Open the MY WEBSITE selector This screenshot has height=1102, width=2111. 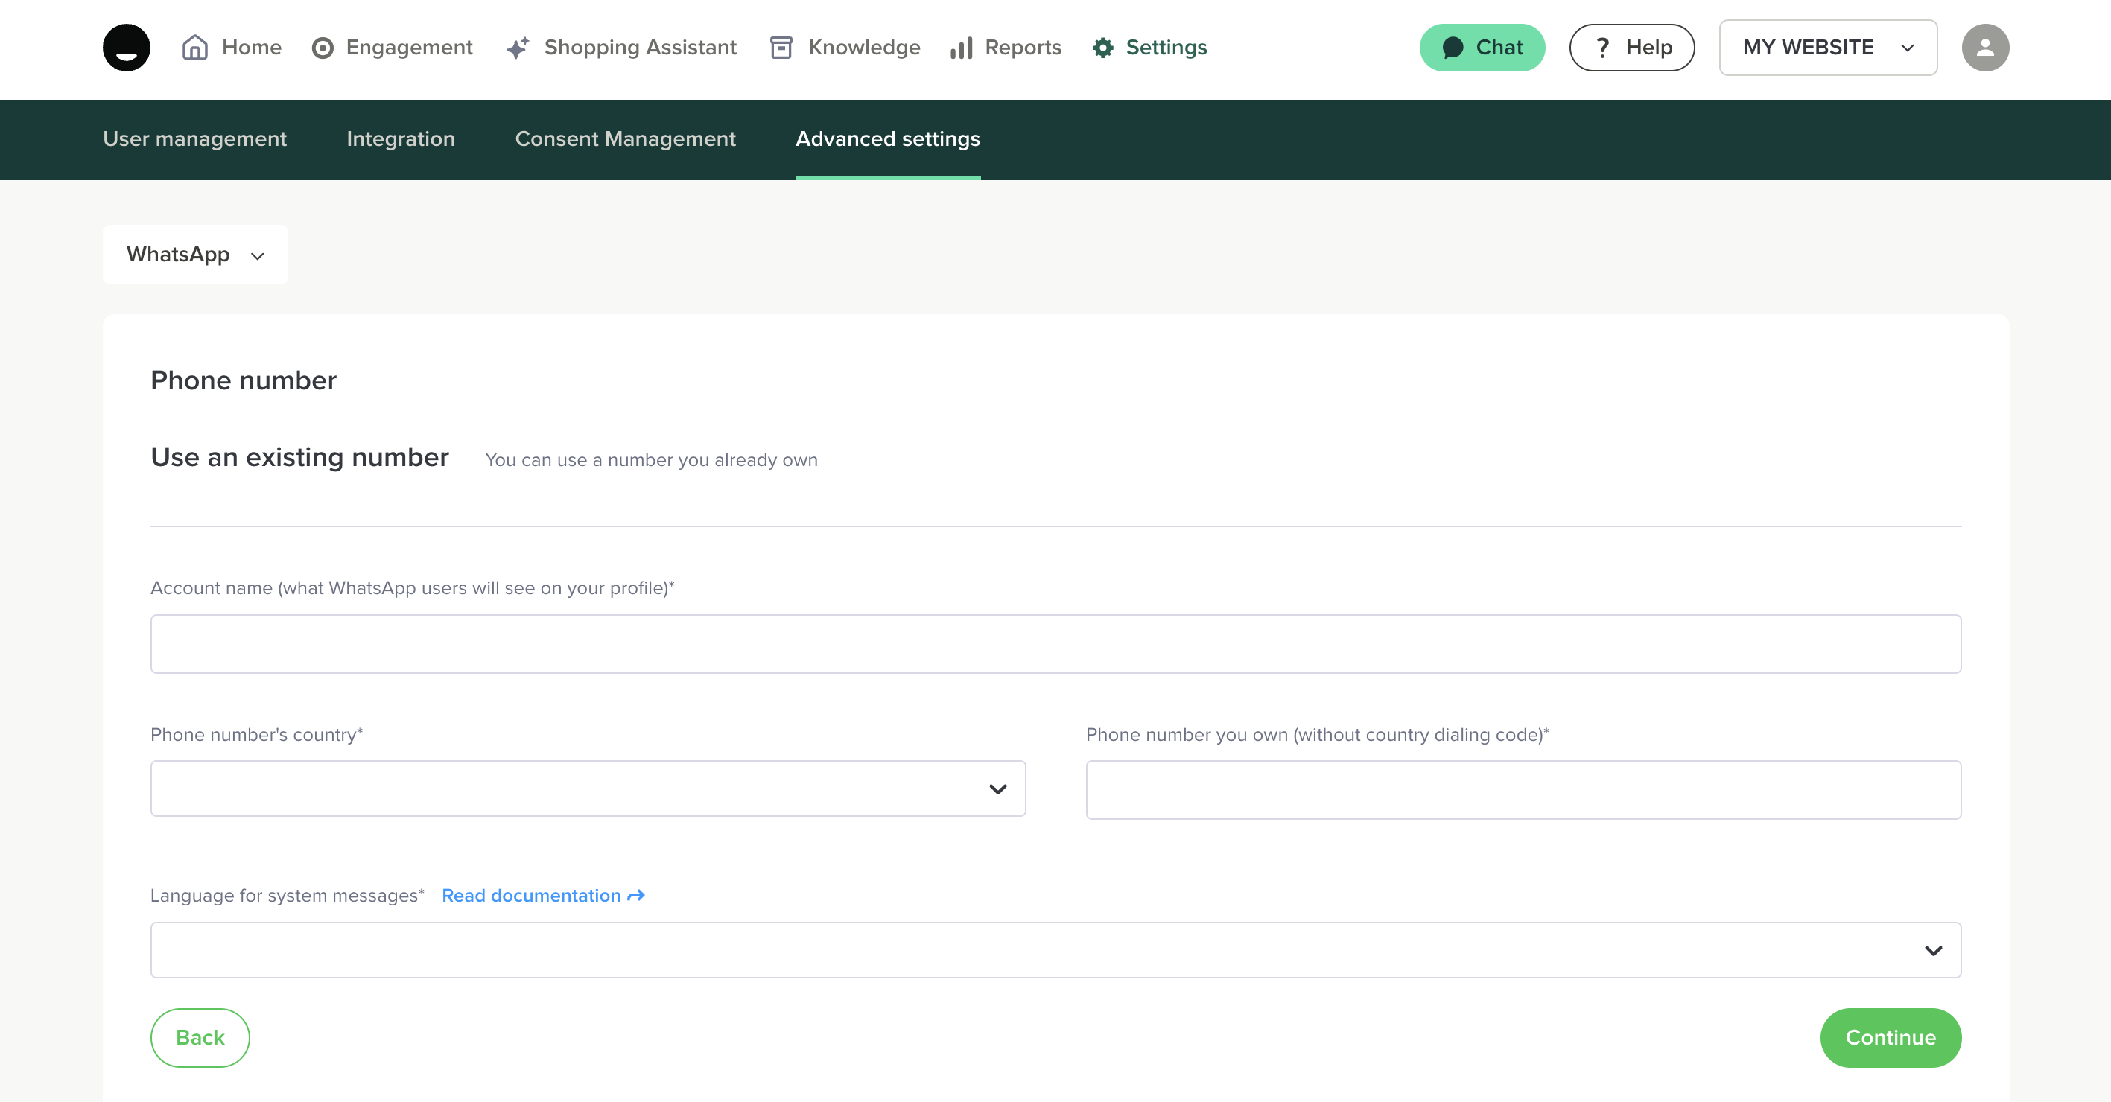point(1827,48)
